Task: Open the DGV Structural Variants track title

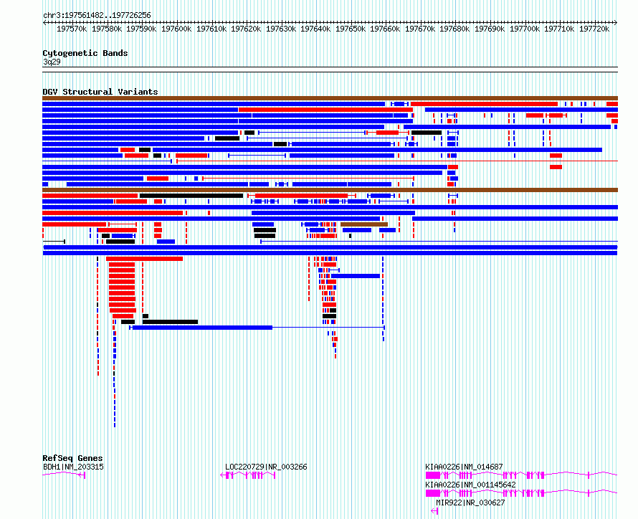Action: [100, 92]
